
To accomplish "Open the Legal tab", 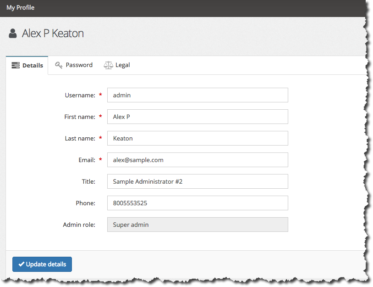I will tap(117, 65).
